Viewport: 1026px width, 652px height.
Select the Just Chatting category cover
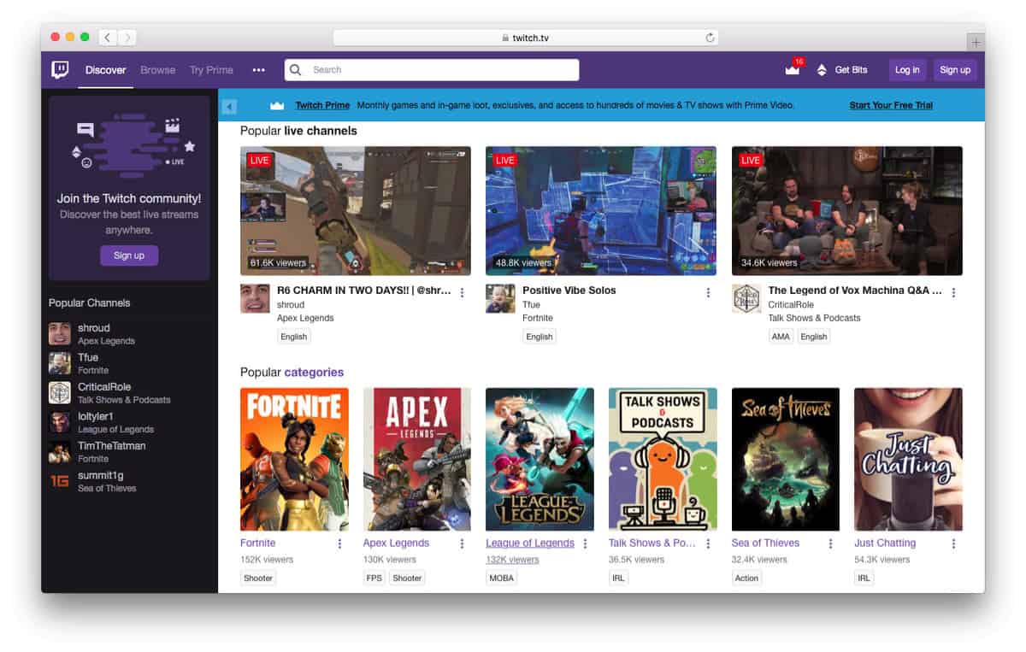908,460
